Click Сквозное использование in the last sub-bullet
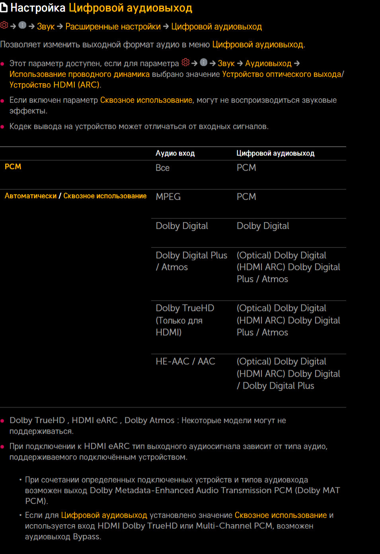The image size is (380, 554). (x=281, y=515)
